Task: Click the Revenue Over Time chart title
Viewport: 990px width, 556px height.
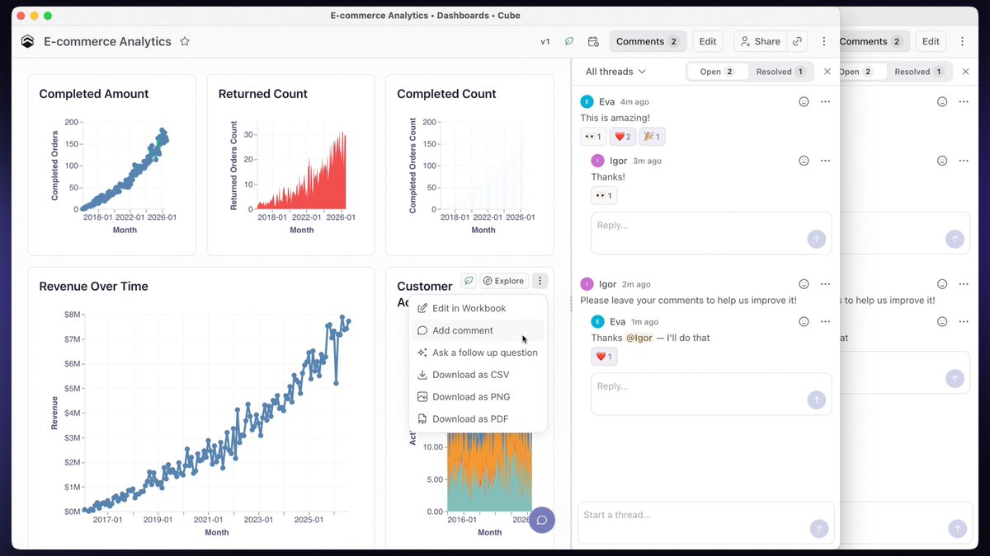Action: point(94,287)
